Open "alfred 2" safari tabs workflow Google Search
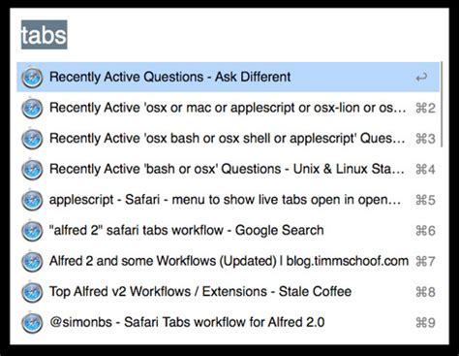The image size is (459, 356). pyautogui.click(x=228, y=231)
